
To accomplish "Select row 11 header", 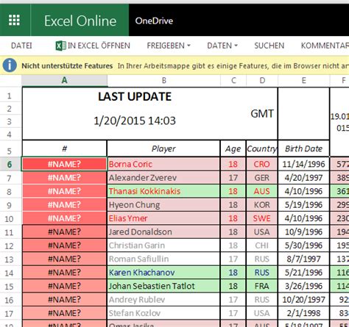I will pyautogui.click(x=10, y=232).
